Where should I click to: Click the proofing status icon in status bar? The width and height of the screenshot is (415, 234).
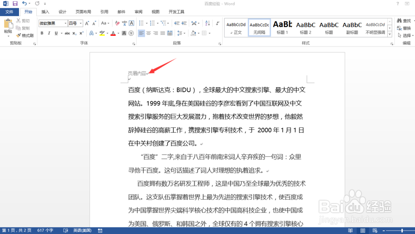[x=66, y=231]
